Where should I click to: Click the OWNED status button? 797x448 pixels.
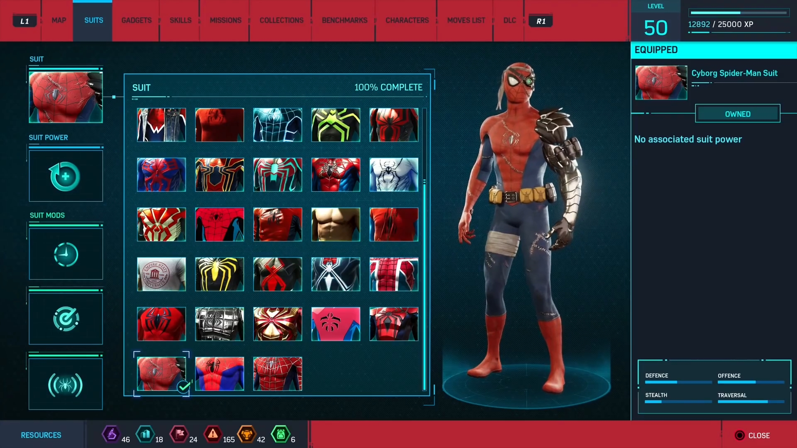(x=738, y=114)
